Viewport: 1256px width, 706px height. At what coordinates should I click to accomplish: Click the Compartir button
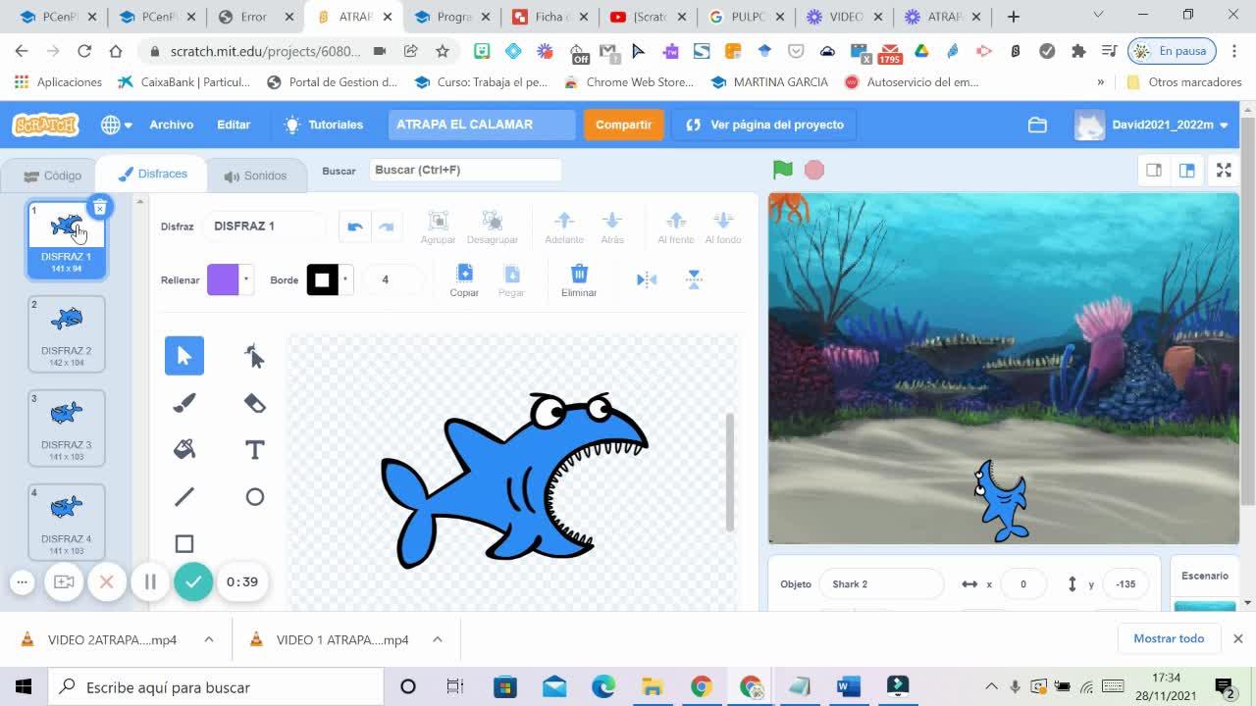tap(623, 125)
